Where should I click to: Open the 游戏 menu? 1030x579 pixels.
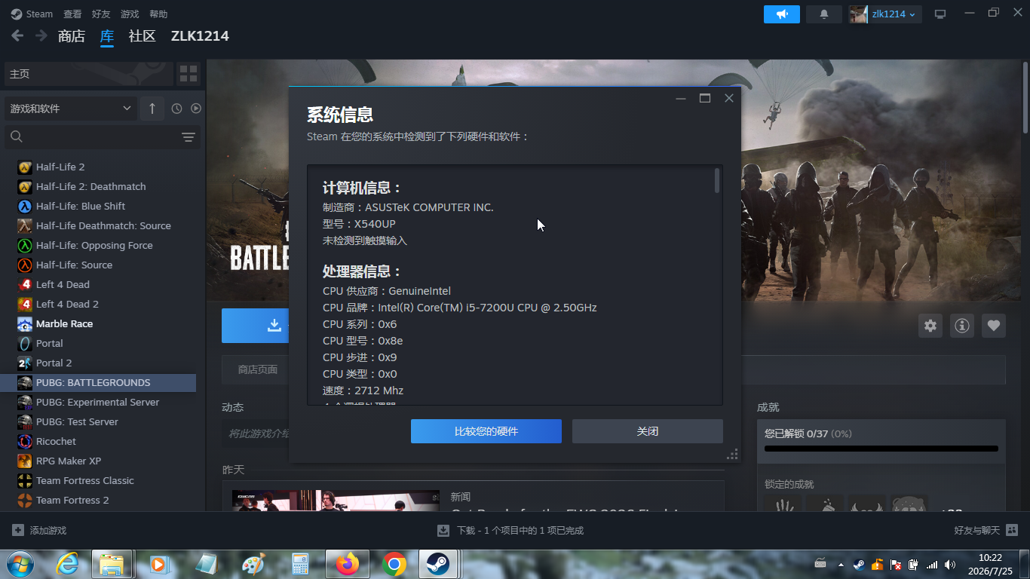coord(130,14)
